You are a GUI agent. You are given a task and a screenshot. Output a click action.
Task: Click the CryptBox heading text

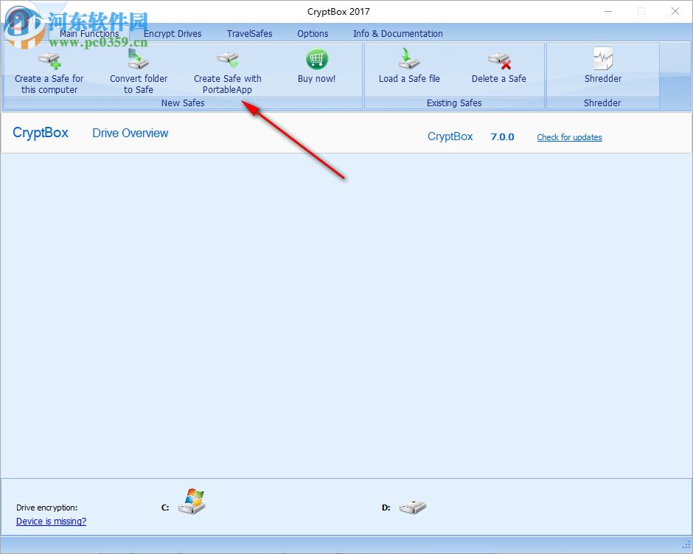click(x=41, y=133)
